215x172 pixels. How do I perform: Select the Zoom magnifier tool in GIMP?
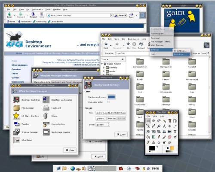159,126
